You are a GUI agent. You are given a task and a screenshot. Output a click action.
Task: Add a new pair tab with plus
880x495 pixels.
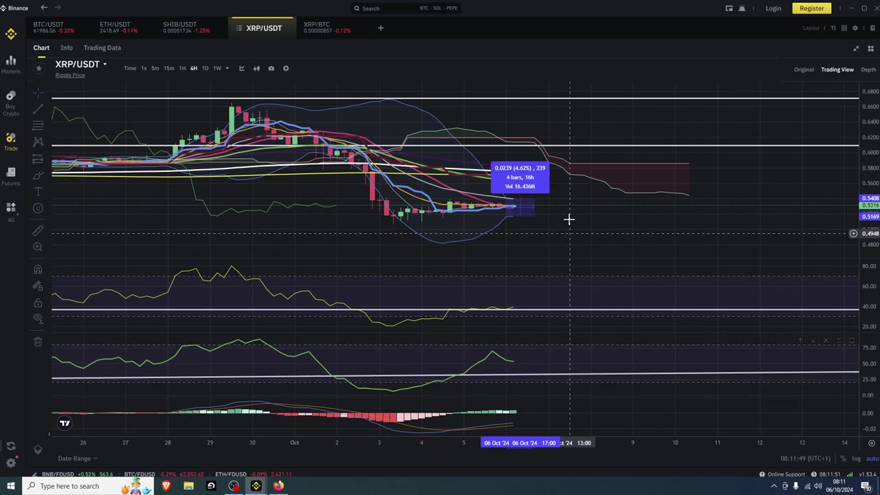point(380,28)
